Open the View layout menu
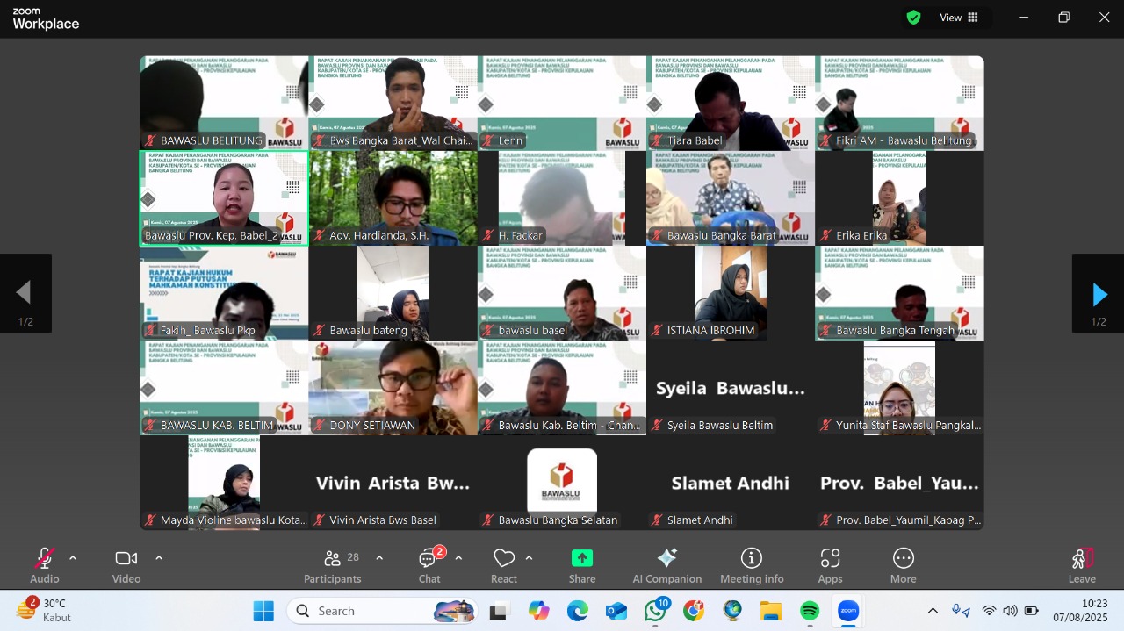Viewport: 1124px width, 631px height. tap(959, 18)
